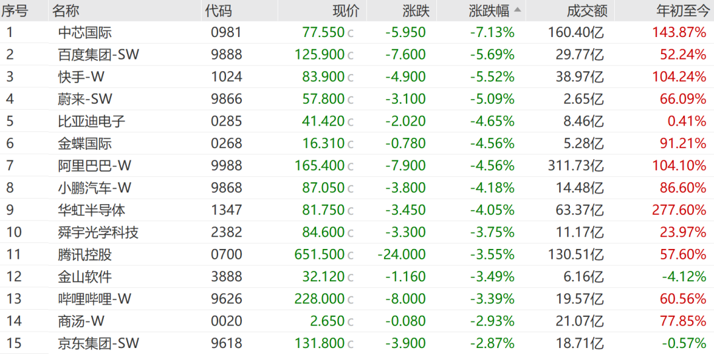This screenshot has width=714, height=354.
Task: Click the 'c' marker beside Tencent's 651.500 price
Action: [x=350, y=255]
